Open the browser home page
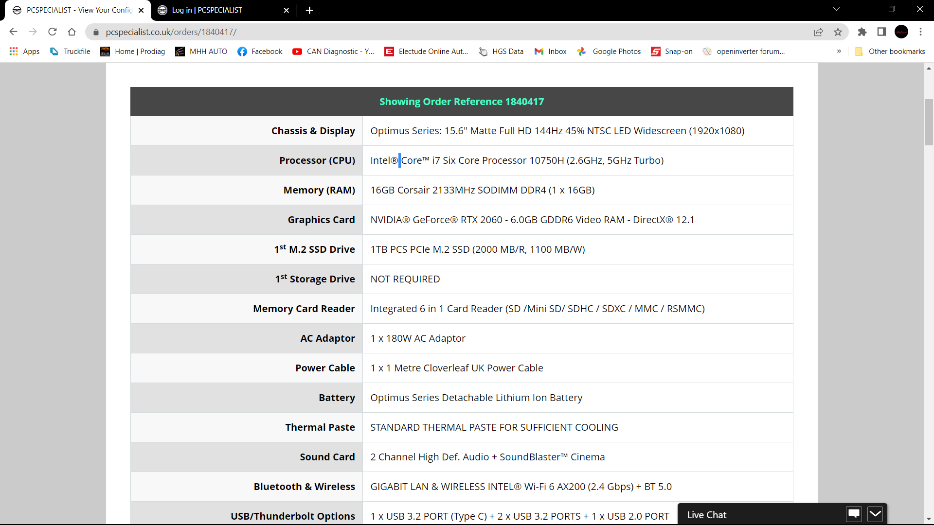 pyautogui.click(x=72, y=32)
